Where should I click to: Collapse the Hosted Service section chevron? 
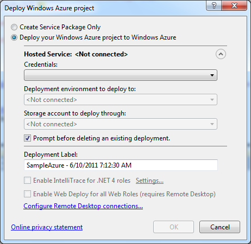[x=221, y=54]
